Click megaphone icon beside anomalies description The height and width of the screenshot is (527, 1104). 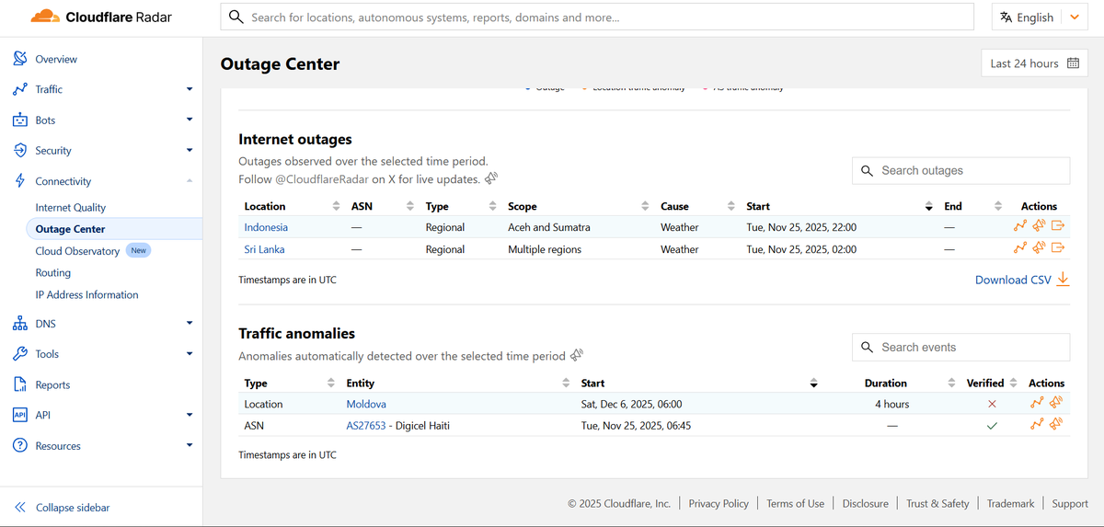point(577,355)
